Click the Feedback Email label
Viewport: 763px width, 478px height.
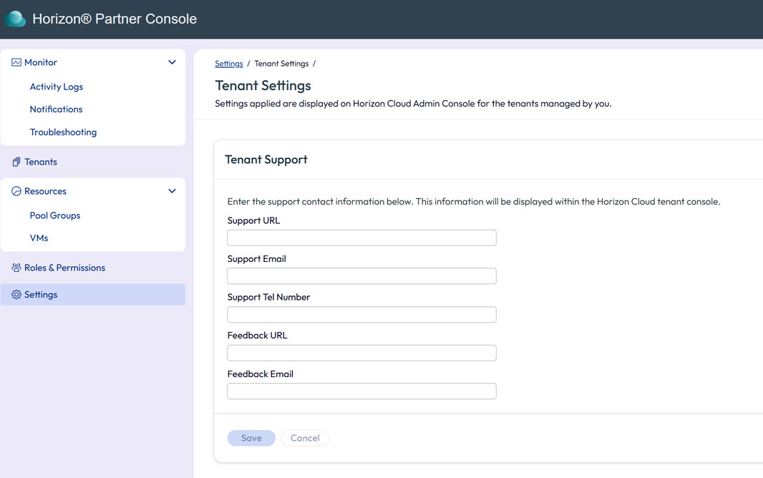tap(261, 374)
